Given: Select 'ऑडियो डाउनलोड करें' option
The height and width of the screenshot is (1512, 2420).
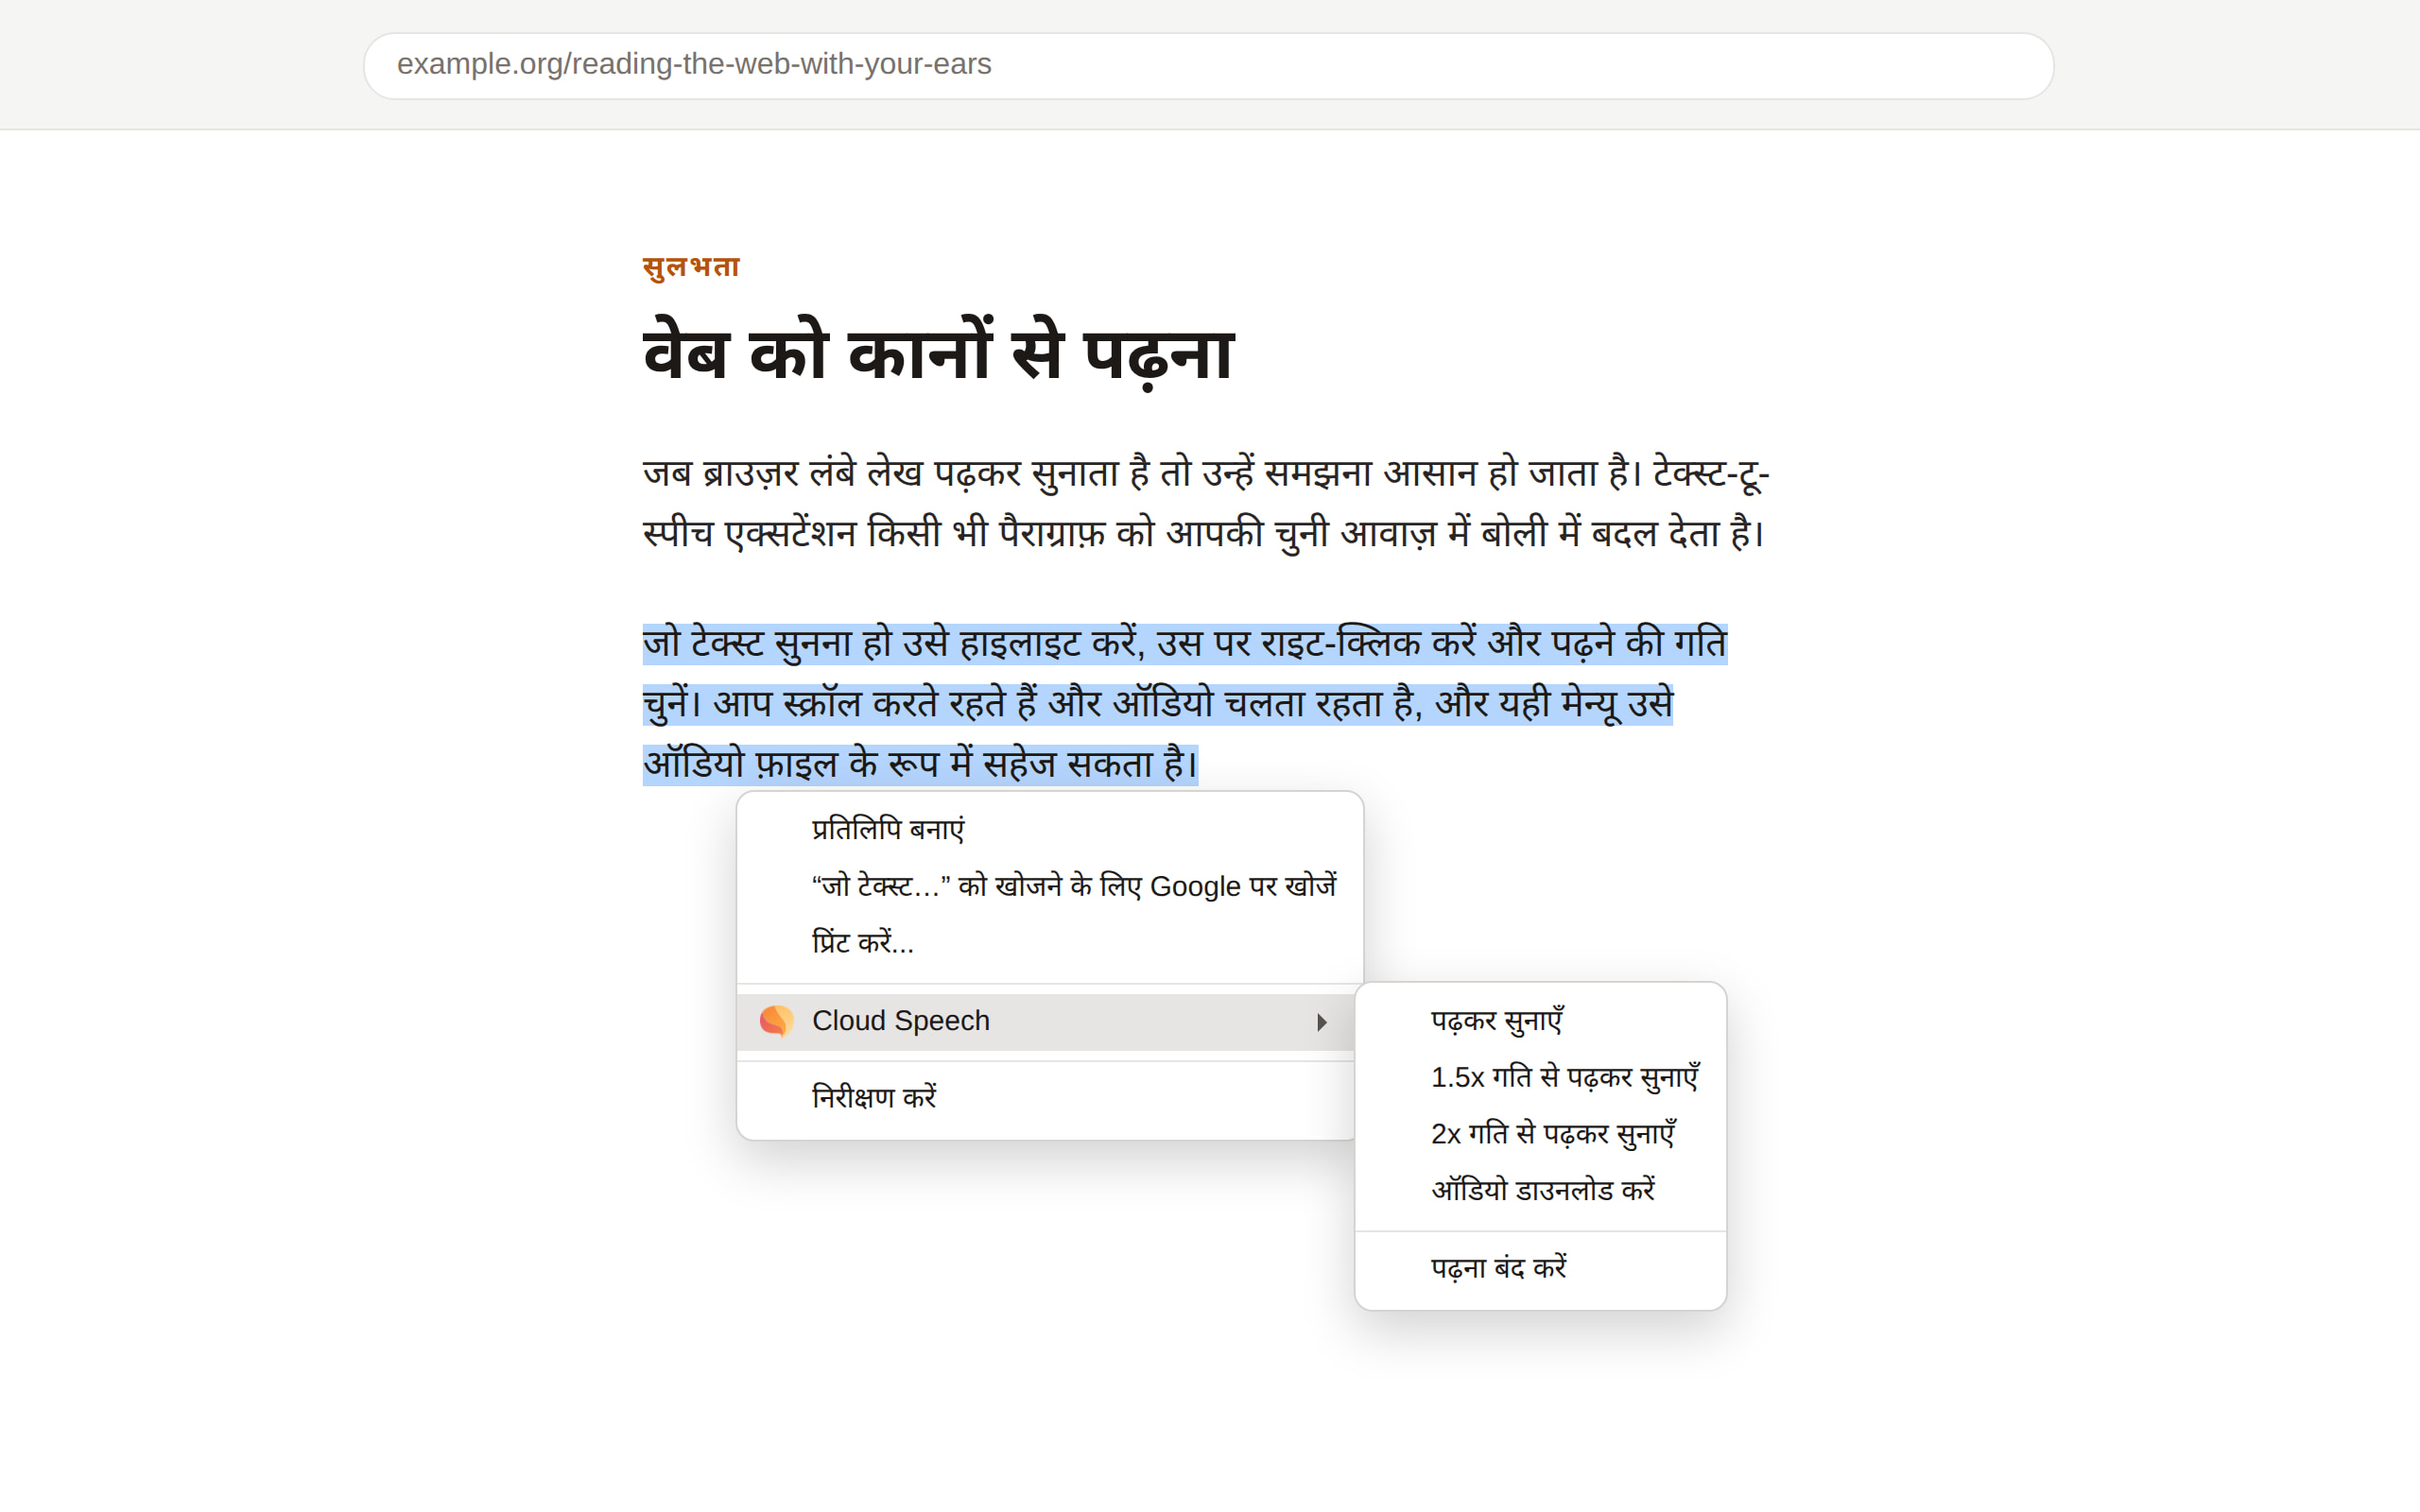Looking at the screenshot, I should 1540,1191.
